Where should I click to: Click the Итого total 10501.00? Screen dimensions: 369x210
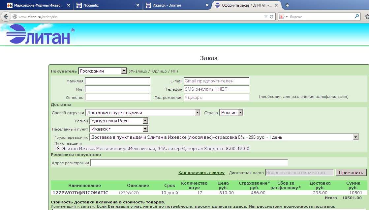click(x=352, y=198)
